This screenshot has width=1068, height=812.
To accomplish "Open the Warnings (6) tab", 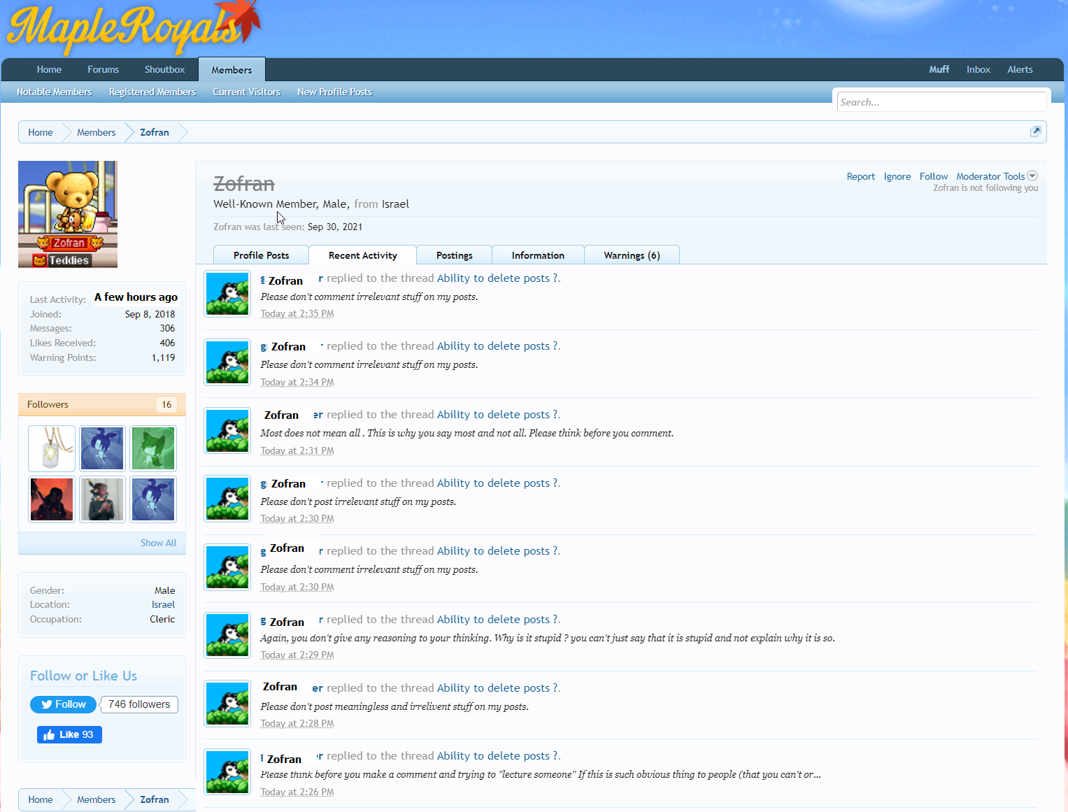I will [x=632, y=255].
